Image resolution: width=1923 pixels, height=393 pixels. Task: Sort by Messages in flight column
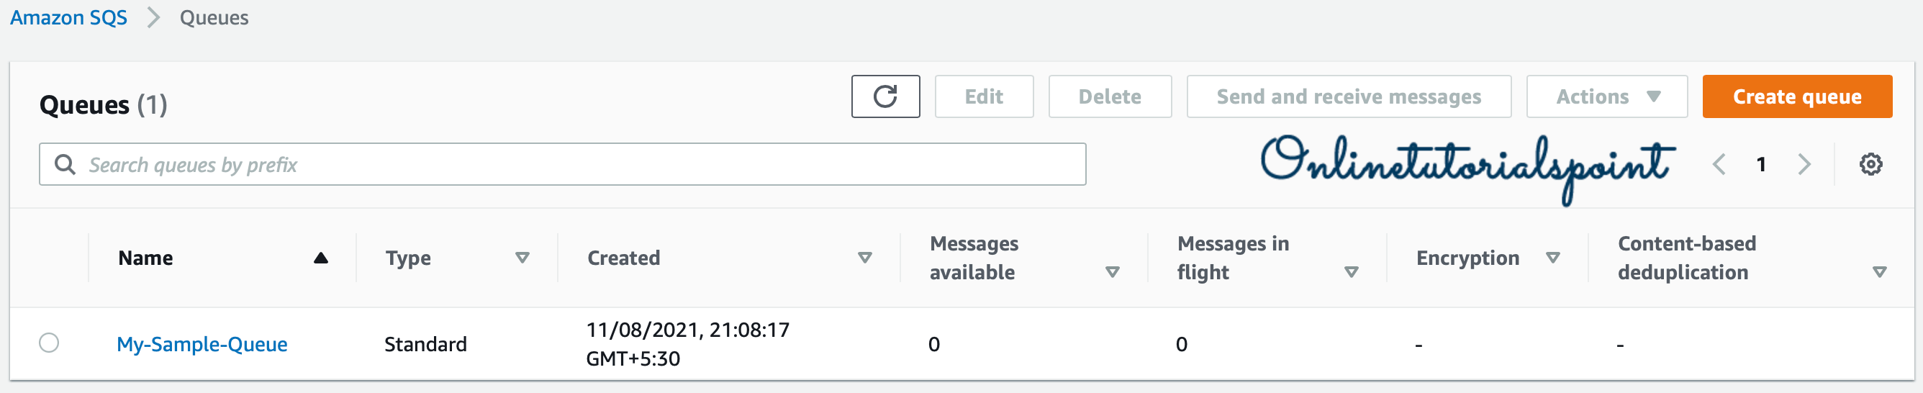coord(1350,272)
